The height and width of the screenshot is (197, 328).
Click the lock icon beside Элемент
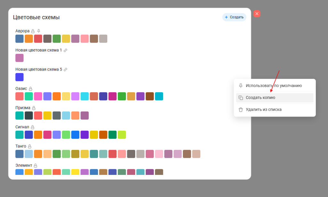pos(36,166)
